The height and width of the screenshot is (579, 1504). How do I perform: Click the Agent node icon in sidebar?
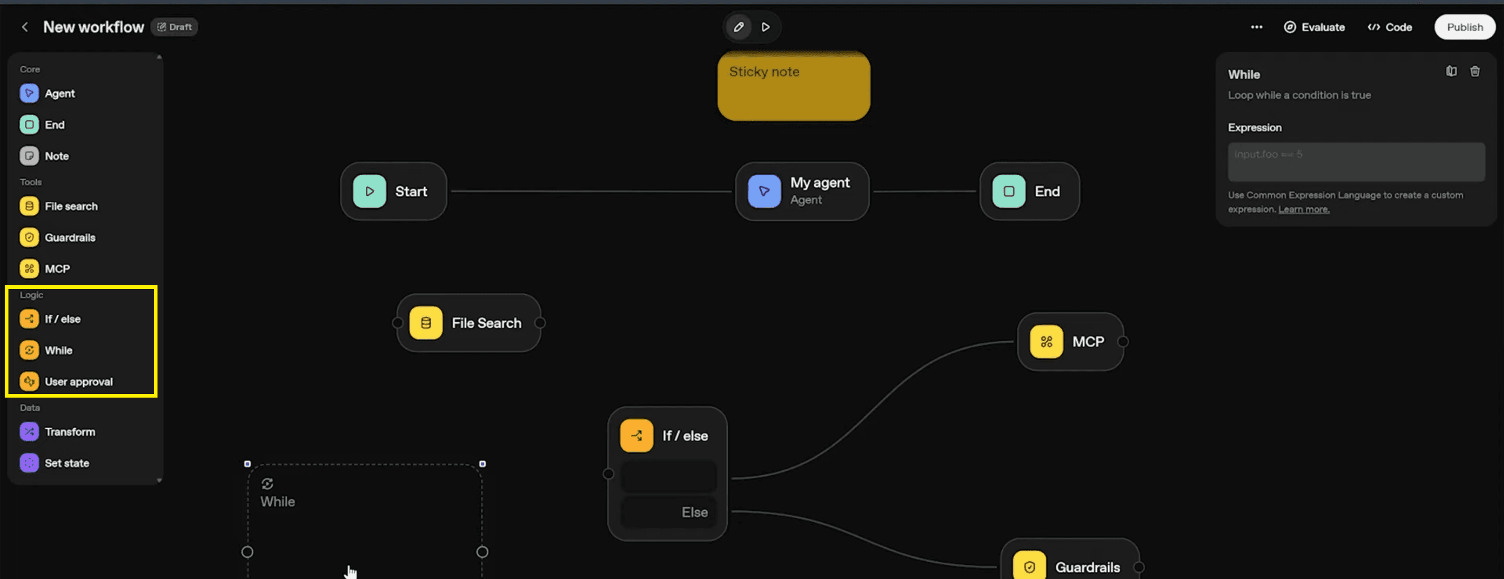click(29, 94)
